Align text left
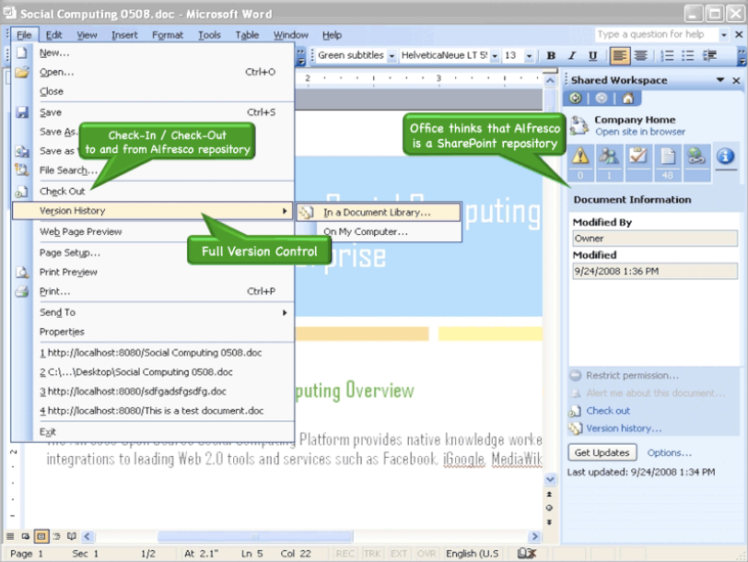Screen dimensions: 748x562 click(x=619, y=56)
